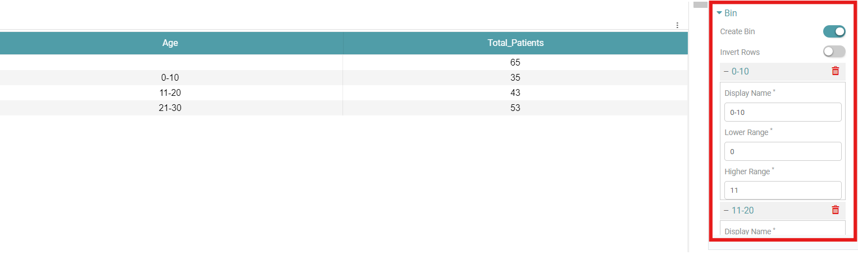Open the three-dot table options menu
This screenshot has height=255, width=858.
[677, 25]
